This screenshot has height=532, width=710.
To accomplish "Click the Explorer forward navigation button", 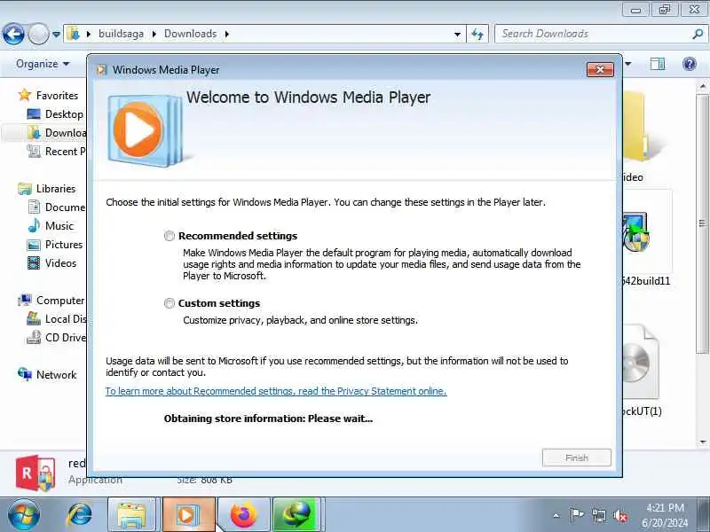I will click(x=38, y=34).
